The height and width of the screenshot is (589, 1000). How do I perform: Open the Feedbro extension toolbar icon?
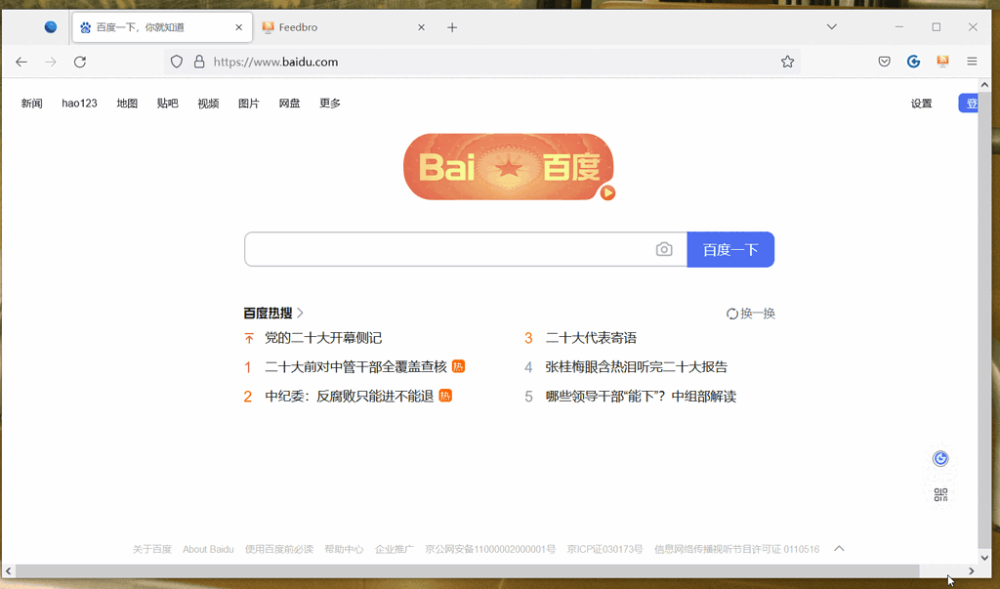(x=942, y=62)
